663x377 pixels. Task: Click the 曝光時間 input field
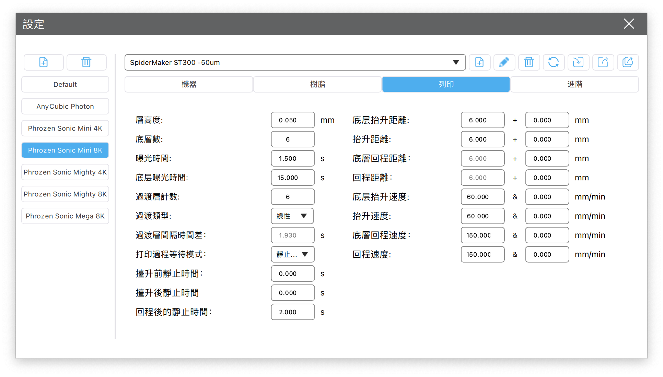pos(292,158)
